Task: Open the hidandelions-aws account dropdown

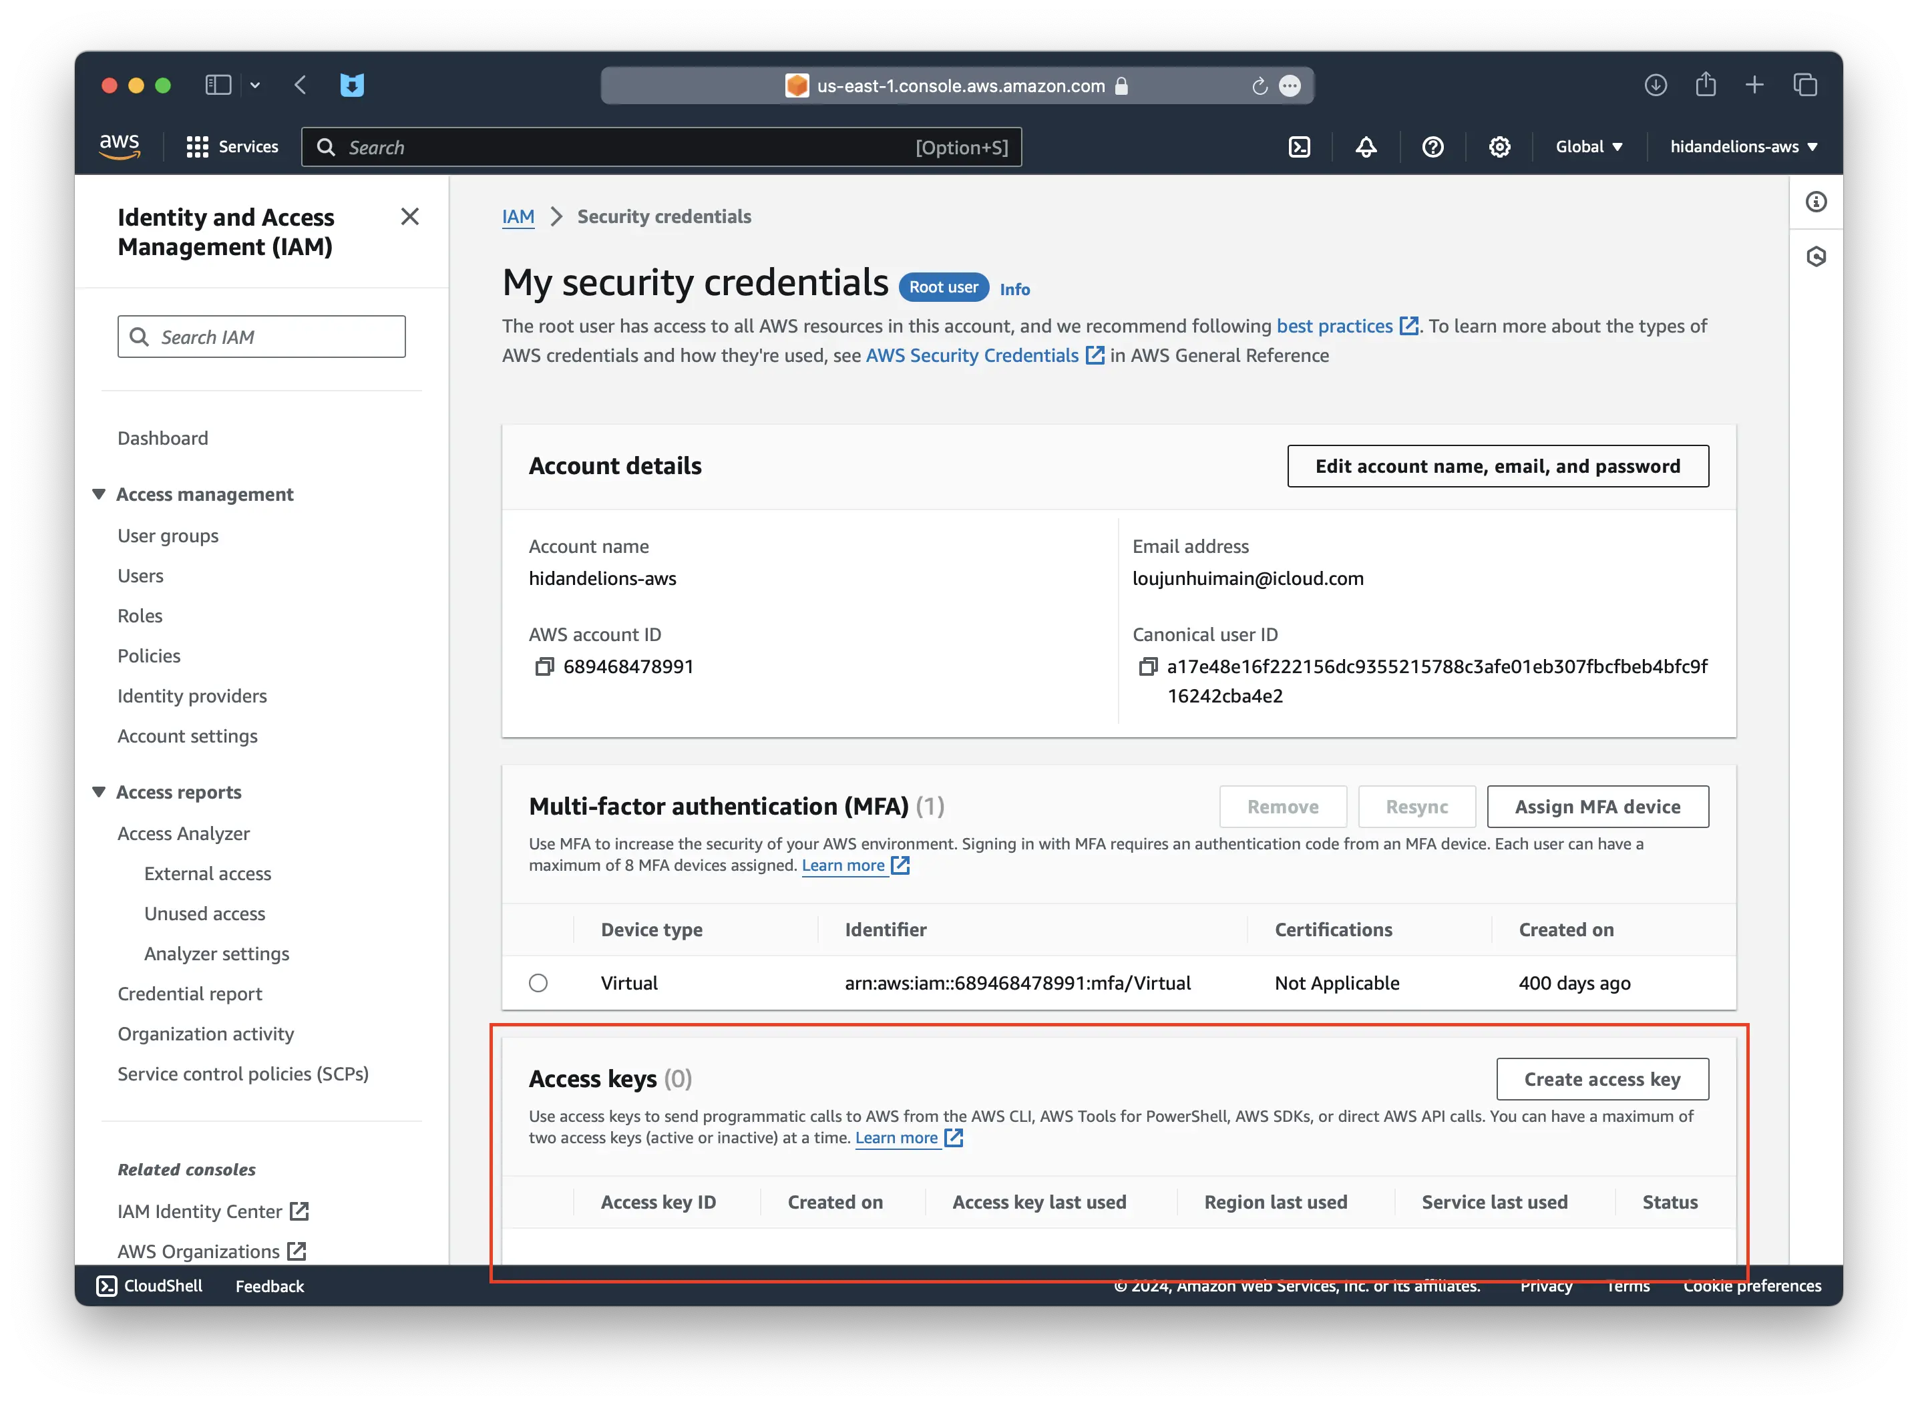Action: 1743,146
